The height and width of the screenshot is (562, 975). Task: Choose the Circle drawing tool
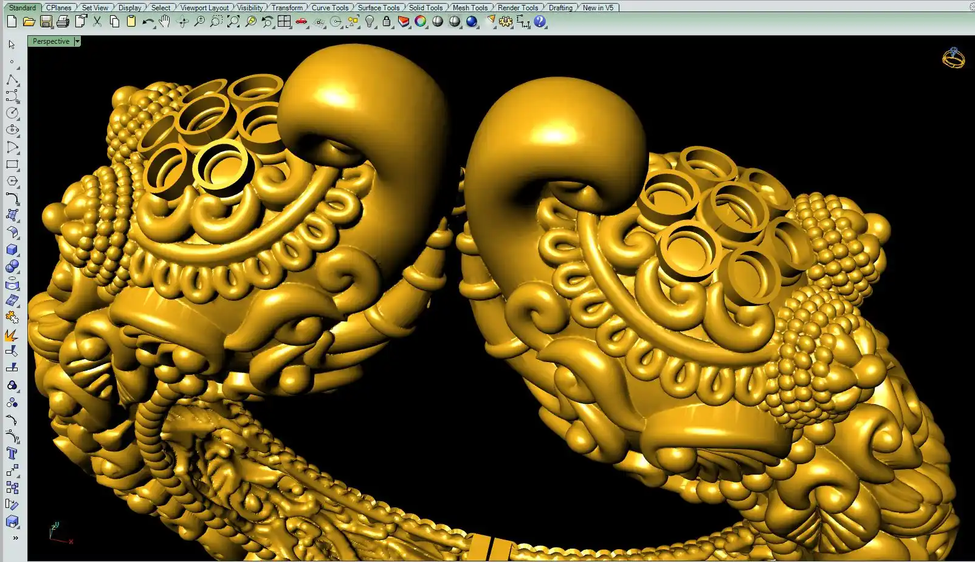pos(12,113)
